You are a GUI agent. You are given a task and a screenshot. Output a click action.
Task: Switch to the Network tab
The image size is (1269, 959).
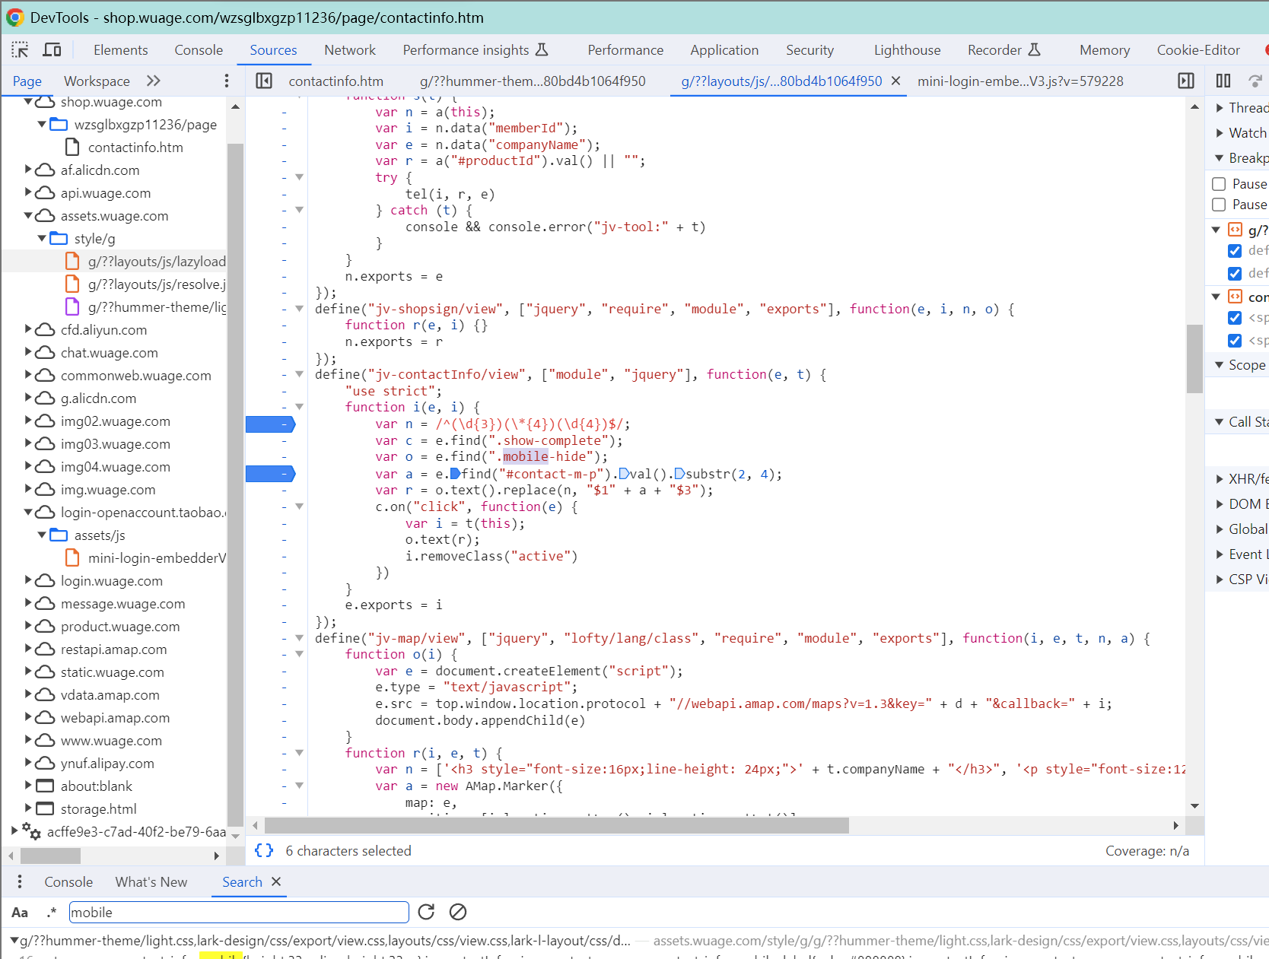point(350,50)
